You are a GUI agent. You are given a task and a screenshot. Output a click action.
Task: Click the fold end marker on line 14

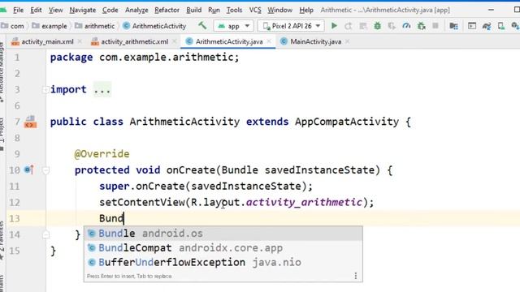pos(45,234)
